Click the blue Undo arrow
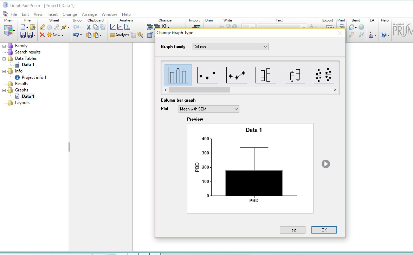Screen dimensions: 413x255 [x=76, y=35]
